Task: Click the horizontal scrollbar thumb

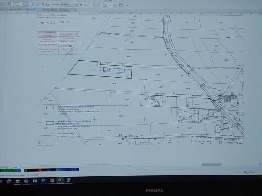Action: pyautogui.click(x=211, y=165)
